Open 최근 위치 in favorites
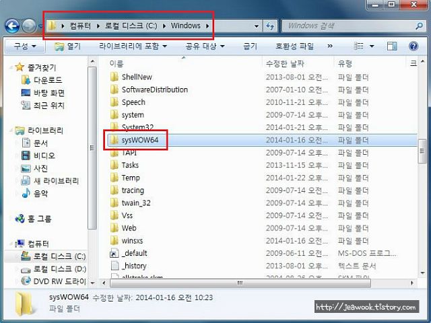431x323 pixels. point(49,105)
